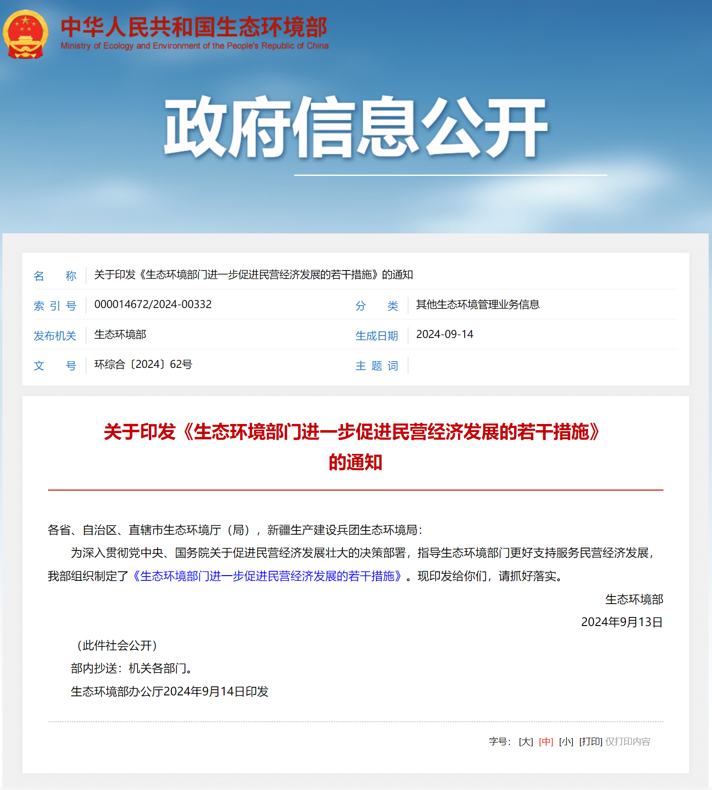Click the salutation line 各省、自治区、直辖市生态环境厅
Image resolution: width=712 pixels, height=790 pixels.
point(235,530)
